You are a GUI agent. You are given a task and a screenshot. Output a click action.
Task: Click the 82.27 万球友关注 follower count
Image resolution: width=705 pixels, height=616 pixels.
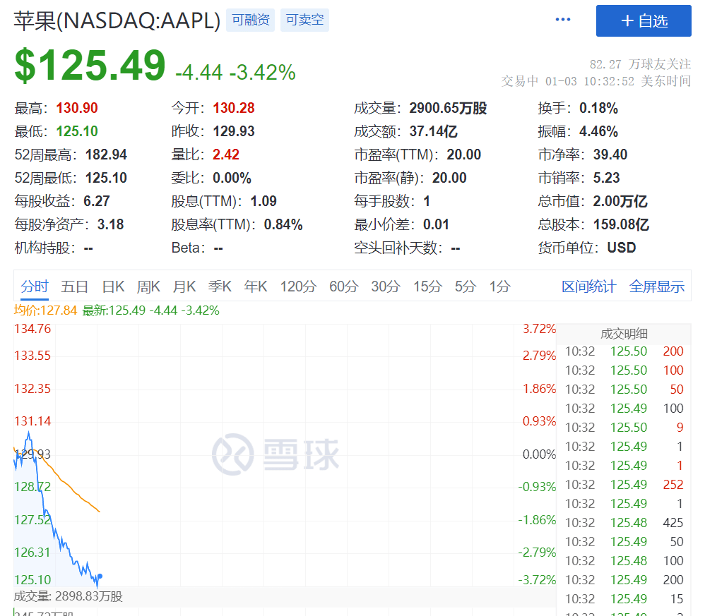click(640, 65)
